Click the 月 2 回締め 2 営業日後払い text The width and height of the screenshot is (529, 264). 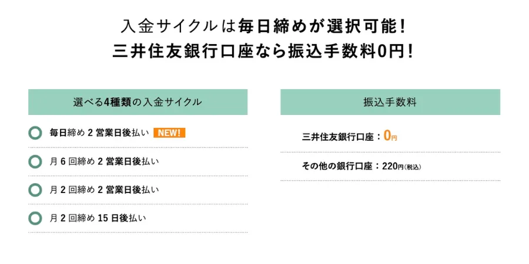point(104,190)
